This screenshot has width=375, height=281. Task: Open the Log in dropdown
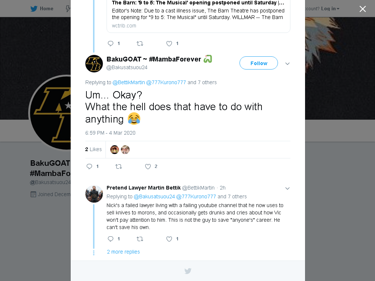(330, 9)
